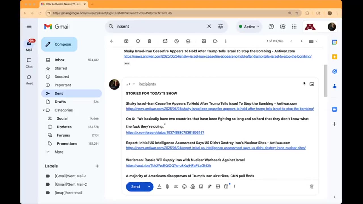Viewport: 363px width, 204px height.
Task: Open Meet from the left rail
Action: click(29, 80)
